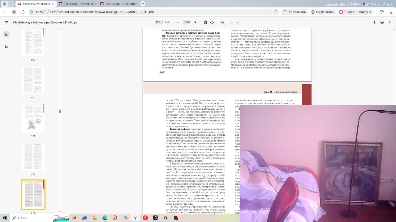Select page 570 thumbnail

33,81
